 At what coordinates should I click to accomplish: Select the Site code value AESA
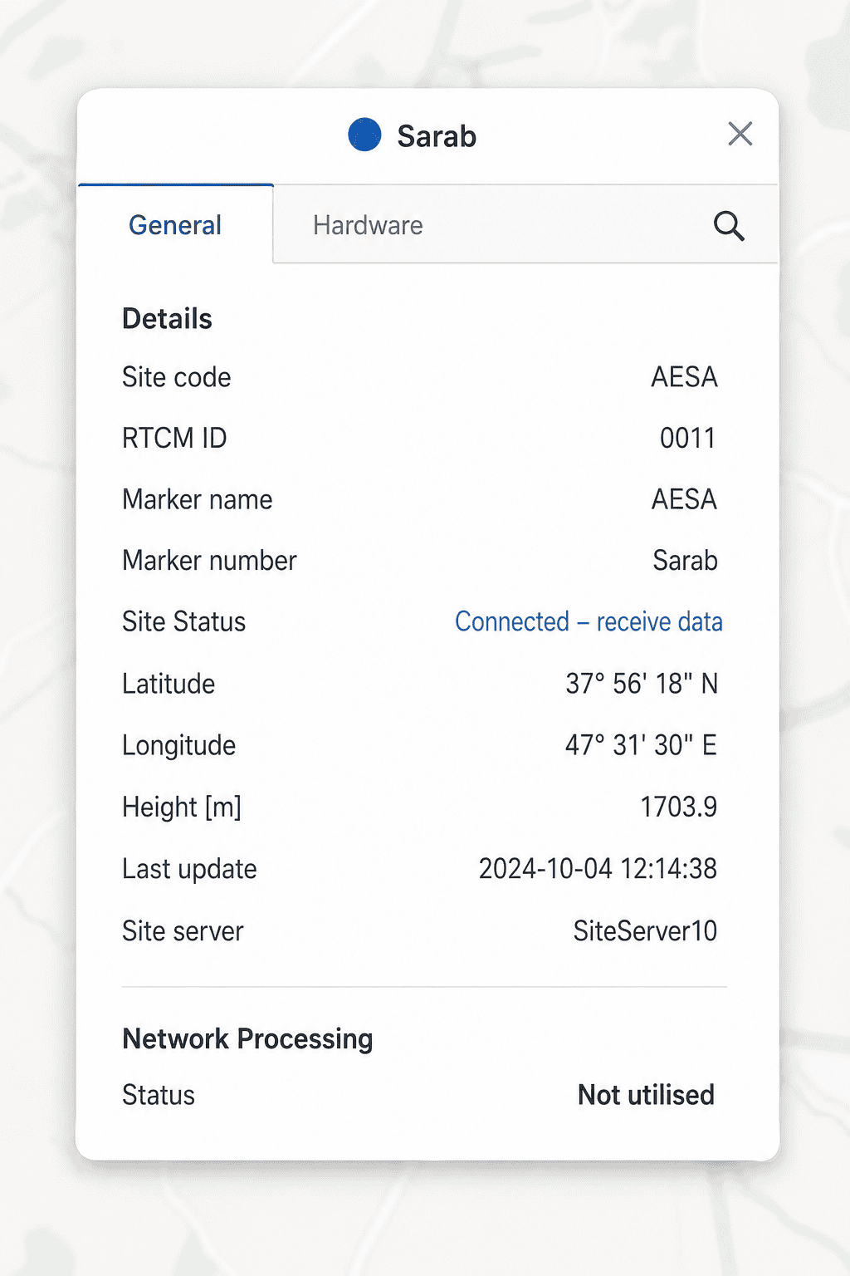click(x=684, y=377)
